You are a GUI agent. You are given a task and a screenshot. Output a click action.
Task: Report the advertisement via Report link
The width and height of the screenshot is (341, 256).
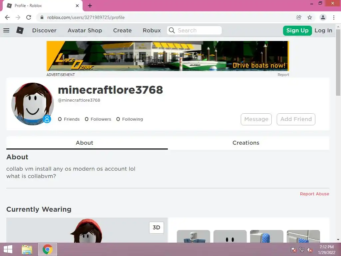pos(283,75)
